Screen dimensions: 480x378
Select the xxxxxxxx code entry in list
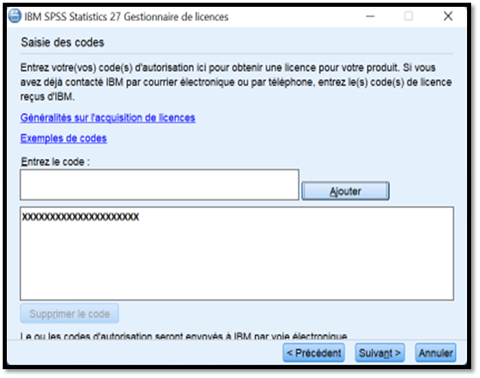point(80,217)
